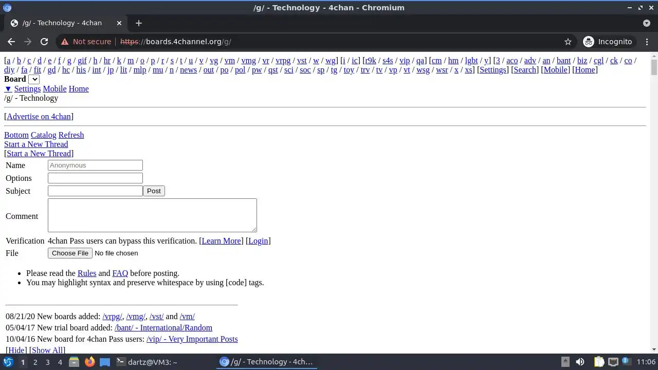Launch the file manager from the taskbar
The height and width of the screenshot is (370, 658).
click(x=74, y=362)
